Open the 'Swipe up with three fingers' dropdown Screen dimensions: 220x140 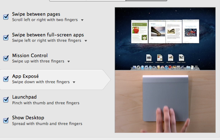pyautogui.click(x=68, y=61)
